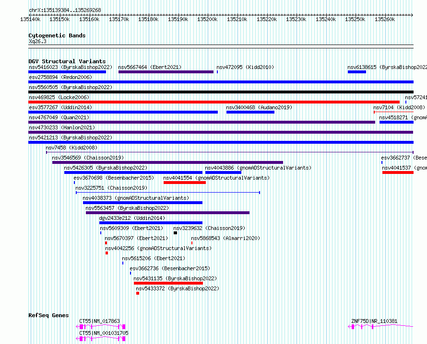Click the nsv5416023 (ByrskaBishop2022) variant label
This screenshot has width=427, height=344.
(x=71, y=67)
